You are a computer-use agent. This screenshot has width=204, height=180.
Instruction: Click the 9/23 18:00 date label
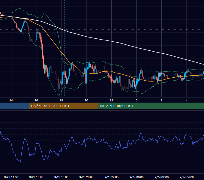pos(61,177)
